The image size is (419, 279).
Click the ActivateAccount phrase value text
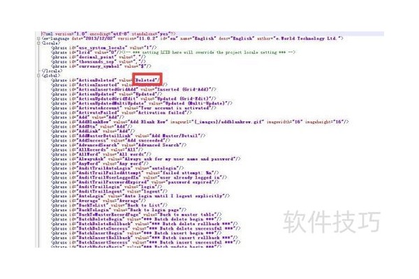pos(174,108)
